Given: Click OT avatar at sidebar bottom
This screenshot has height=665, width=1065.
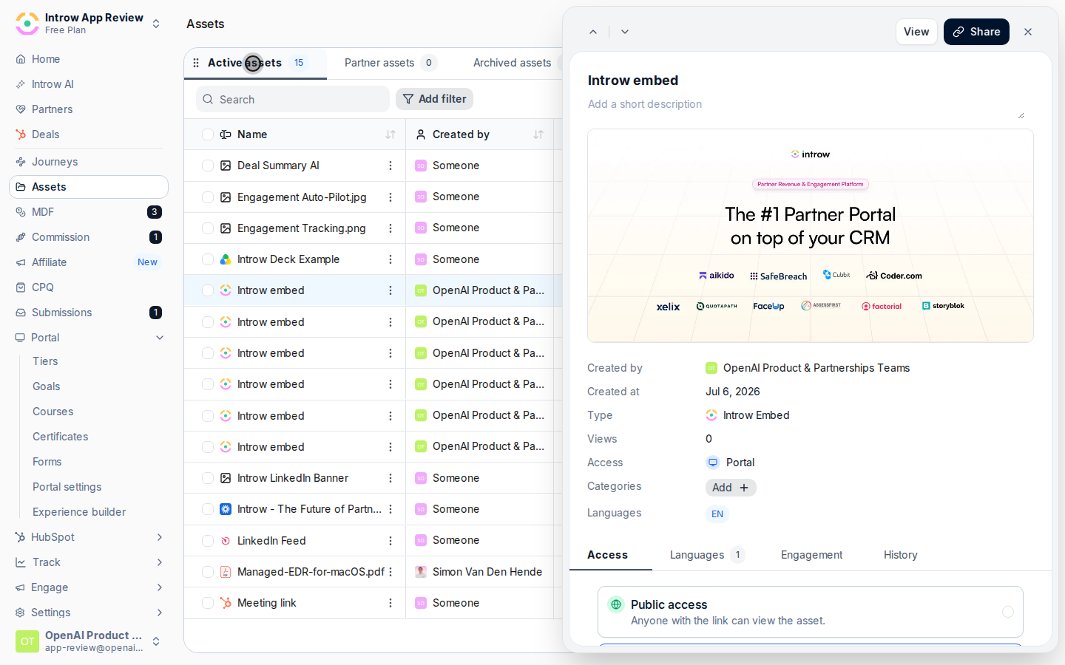Looking at the screenshot, I should click(x=27, y=641).
